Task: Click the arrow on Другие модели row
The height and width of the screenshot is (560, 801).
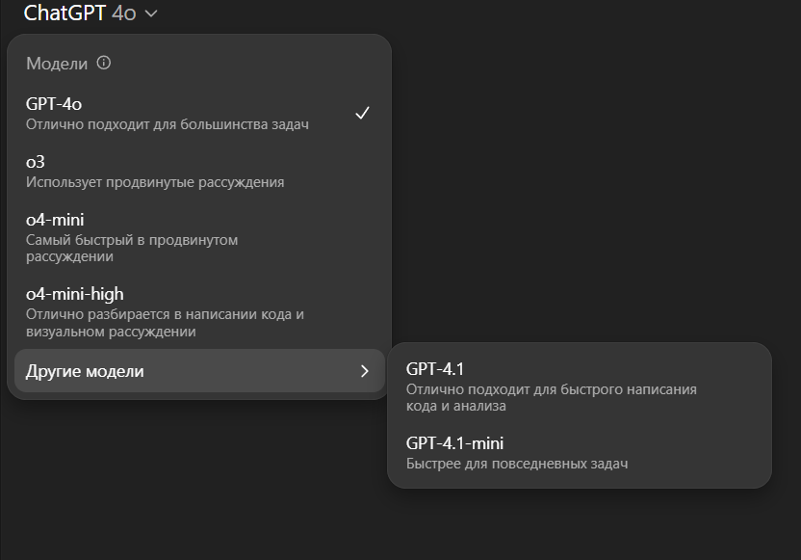Action: [364, 371]
